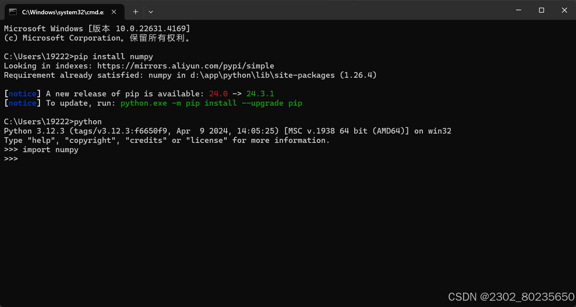The image size is (576, 307).
Task: Maximize the terminal window
Action: tap(541, 10)
